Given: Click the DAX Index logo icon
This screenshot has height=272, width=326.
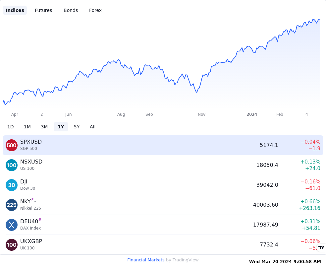Looking at the screenshot, I should click(12, 225).
